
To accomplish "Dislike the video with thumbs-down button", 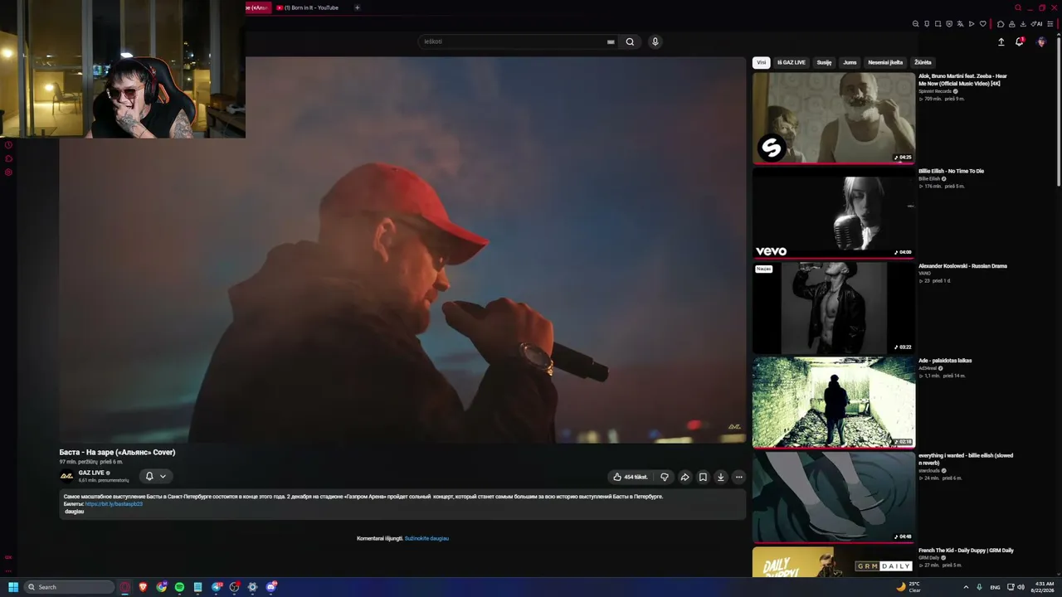I will point(665,477).
